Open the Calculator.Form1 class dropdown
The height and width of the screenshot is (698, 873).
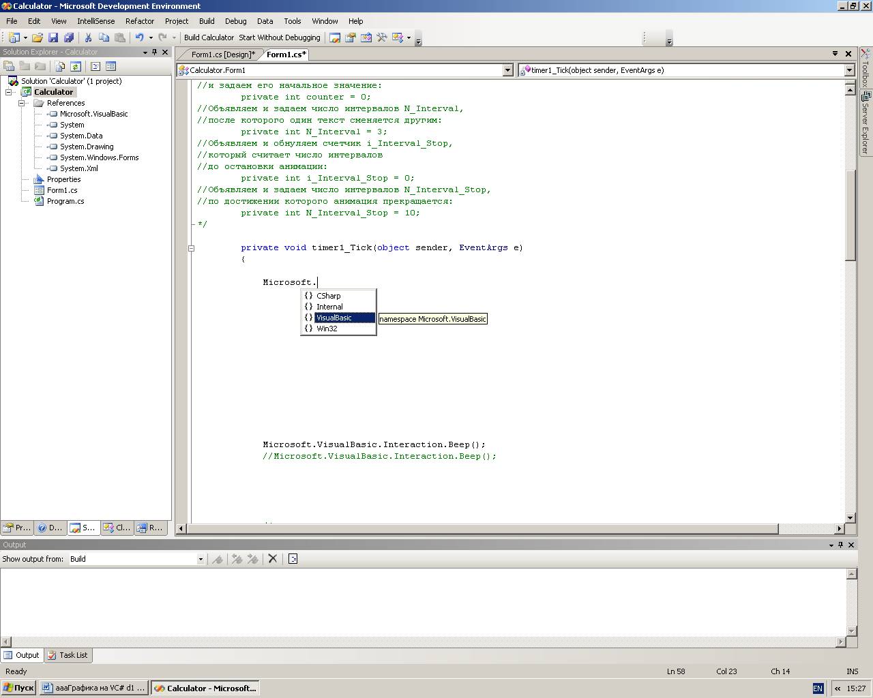tap(507, 70)
